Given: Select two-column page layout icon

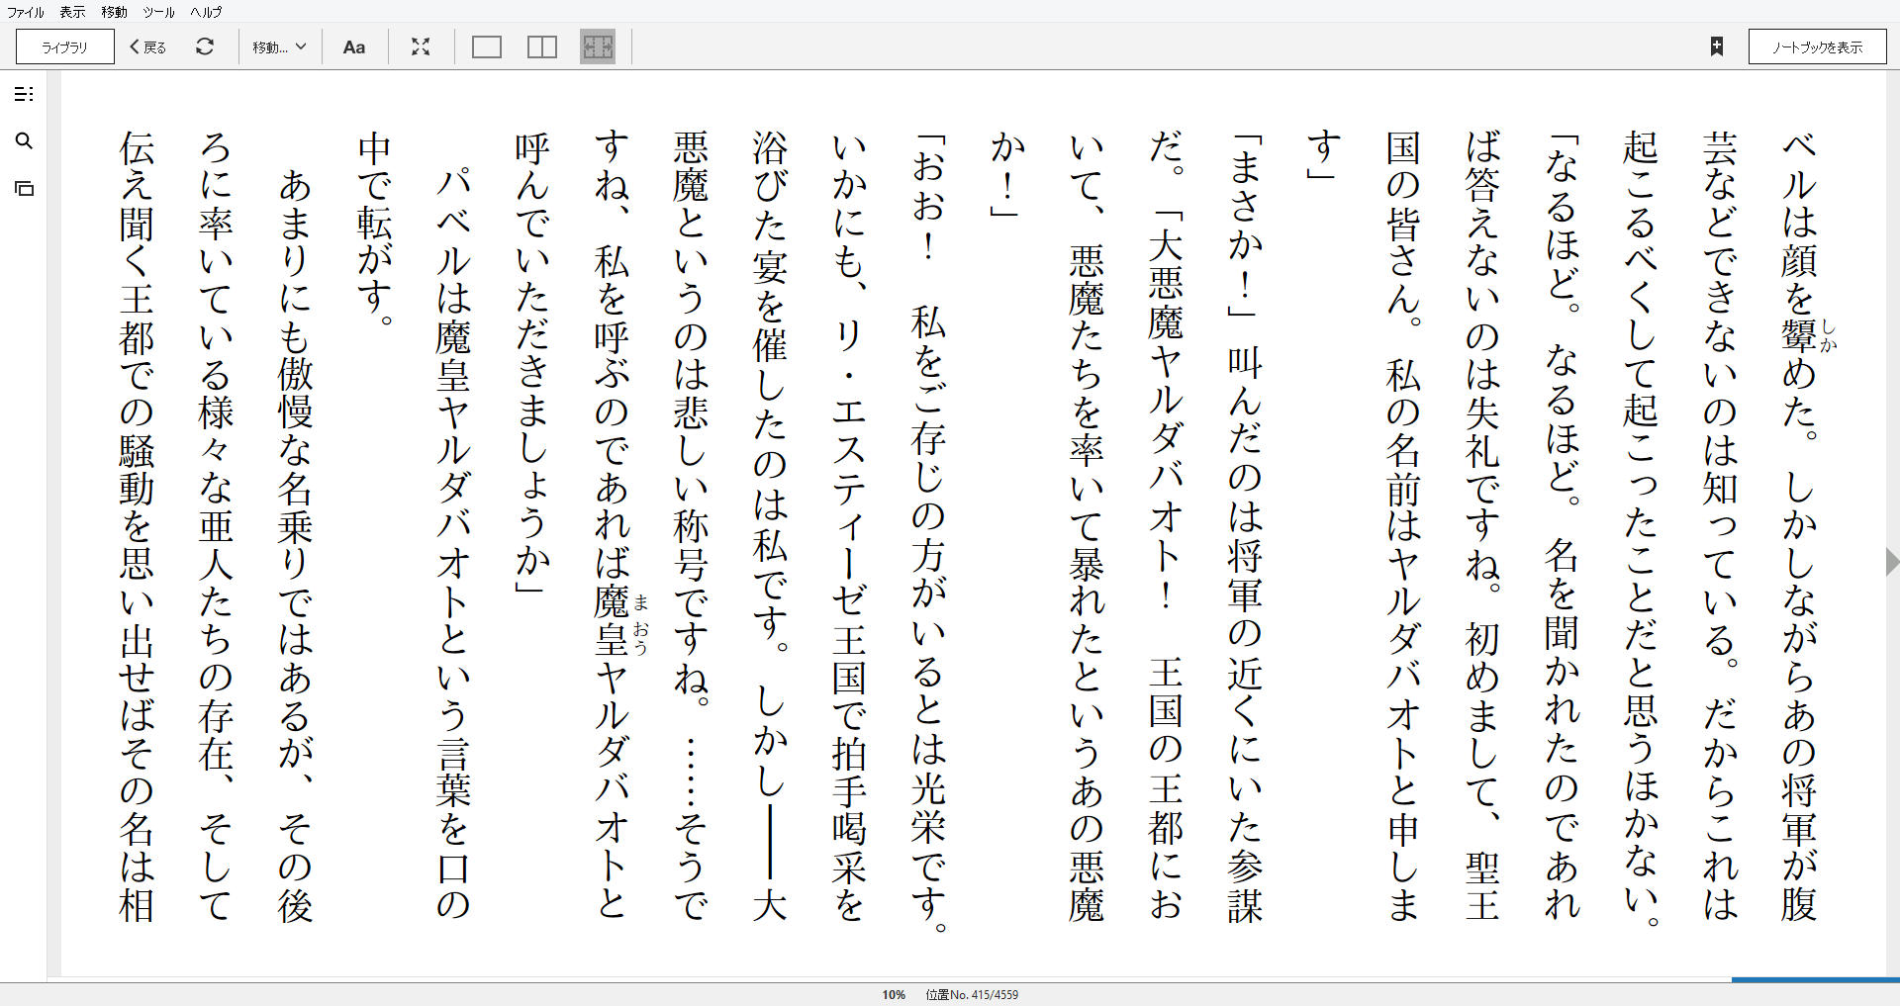Looking at the screenshot, I should [x=542, y=46].
